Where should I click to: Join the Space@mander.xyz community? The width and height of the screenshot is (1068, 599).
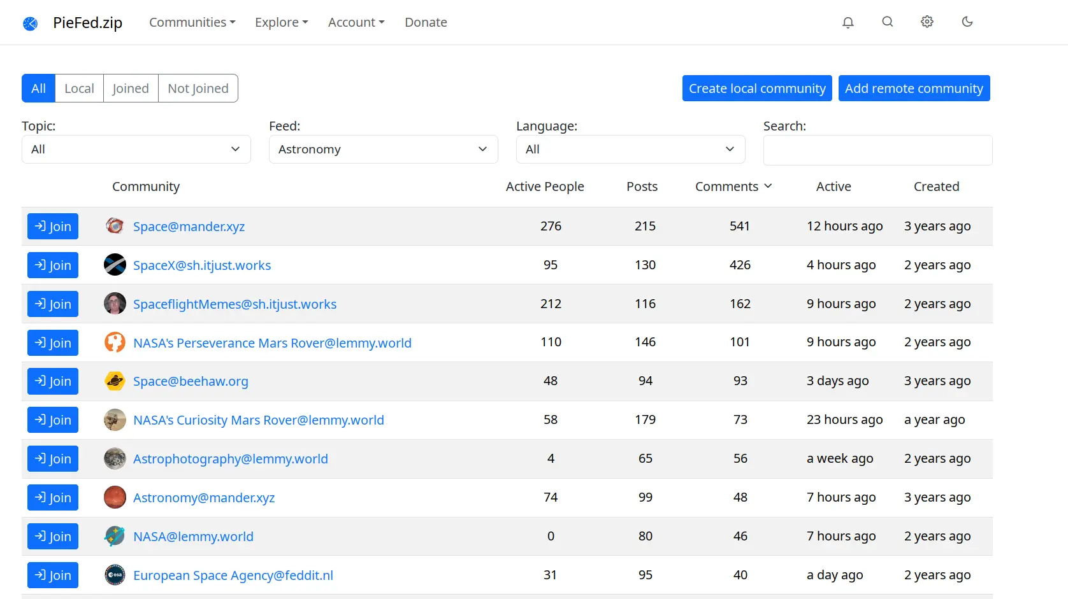[53, 227]
